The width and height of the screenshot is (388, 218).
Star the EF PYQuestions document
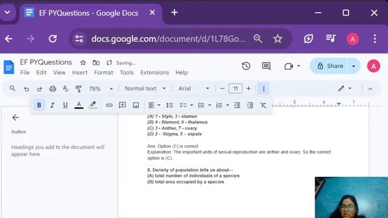pos(83,63)
